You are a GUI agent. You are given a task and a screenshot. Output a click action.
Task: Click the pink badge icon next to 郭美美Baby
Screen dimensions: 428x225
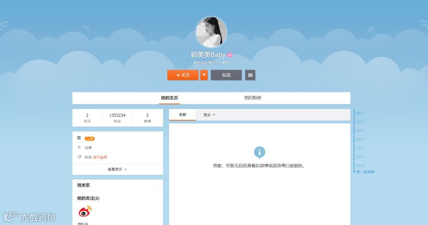click(x=230, y=55)
